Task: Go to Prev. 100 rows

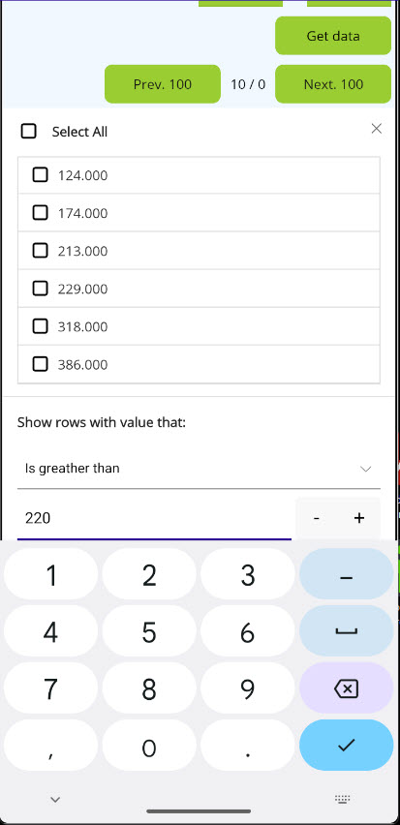Action: pyautogui.click(x=163, y=84)
